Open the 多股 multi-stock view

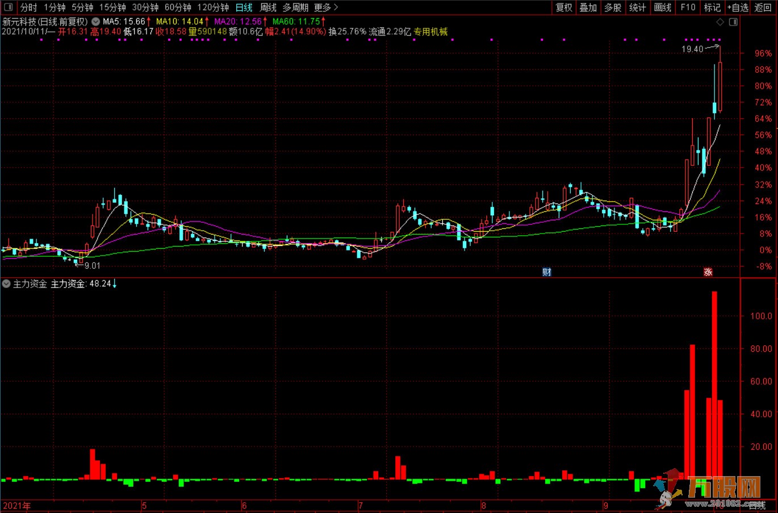click(613, 7)
